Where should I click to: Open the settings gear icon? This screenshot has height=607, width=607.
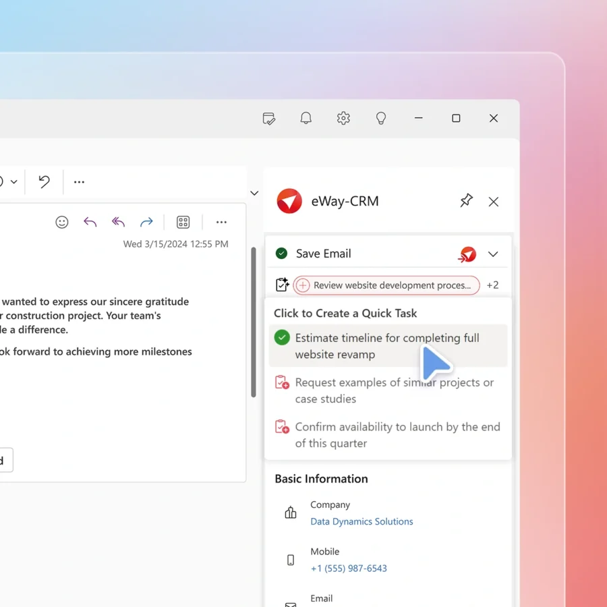343,118
